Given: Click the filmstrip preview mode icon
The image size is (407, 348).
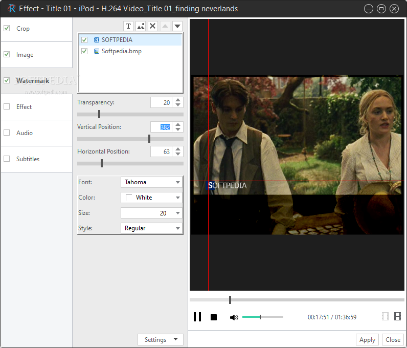Looking at the screenshot, I should tap(397, 316).
